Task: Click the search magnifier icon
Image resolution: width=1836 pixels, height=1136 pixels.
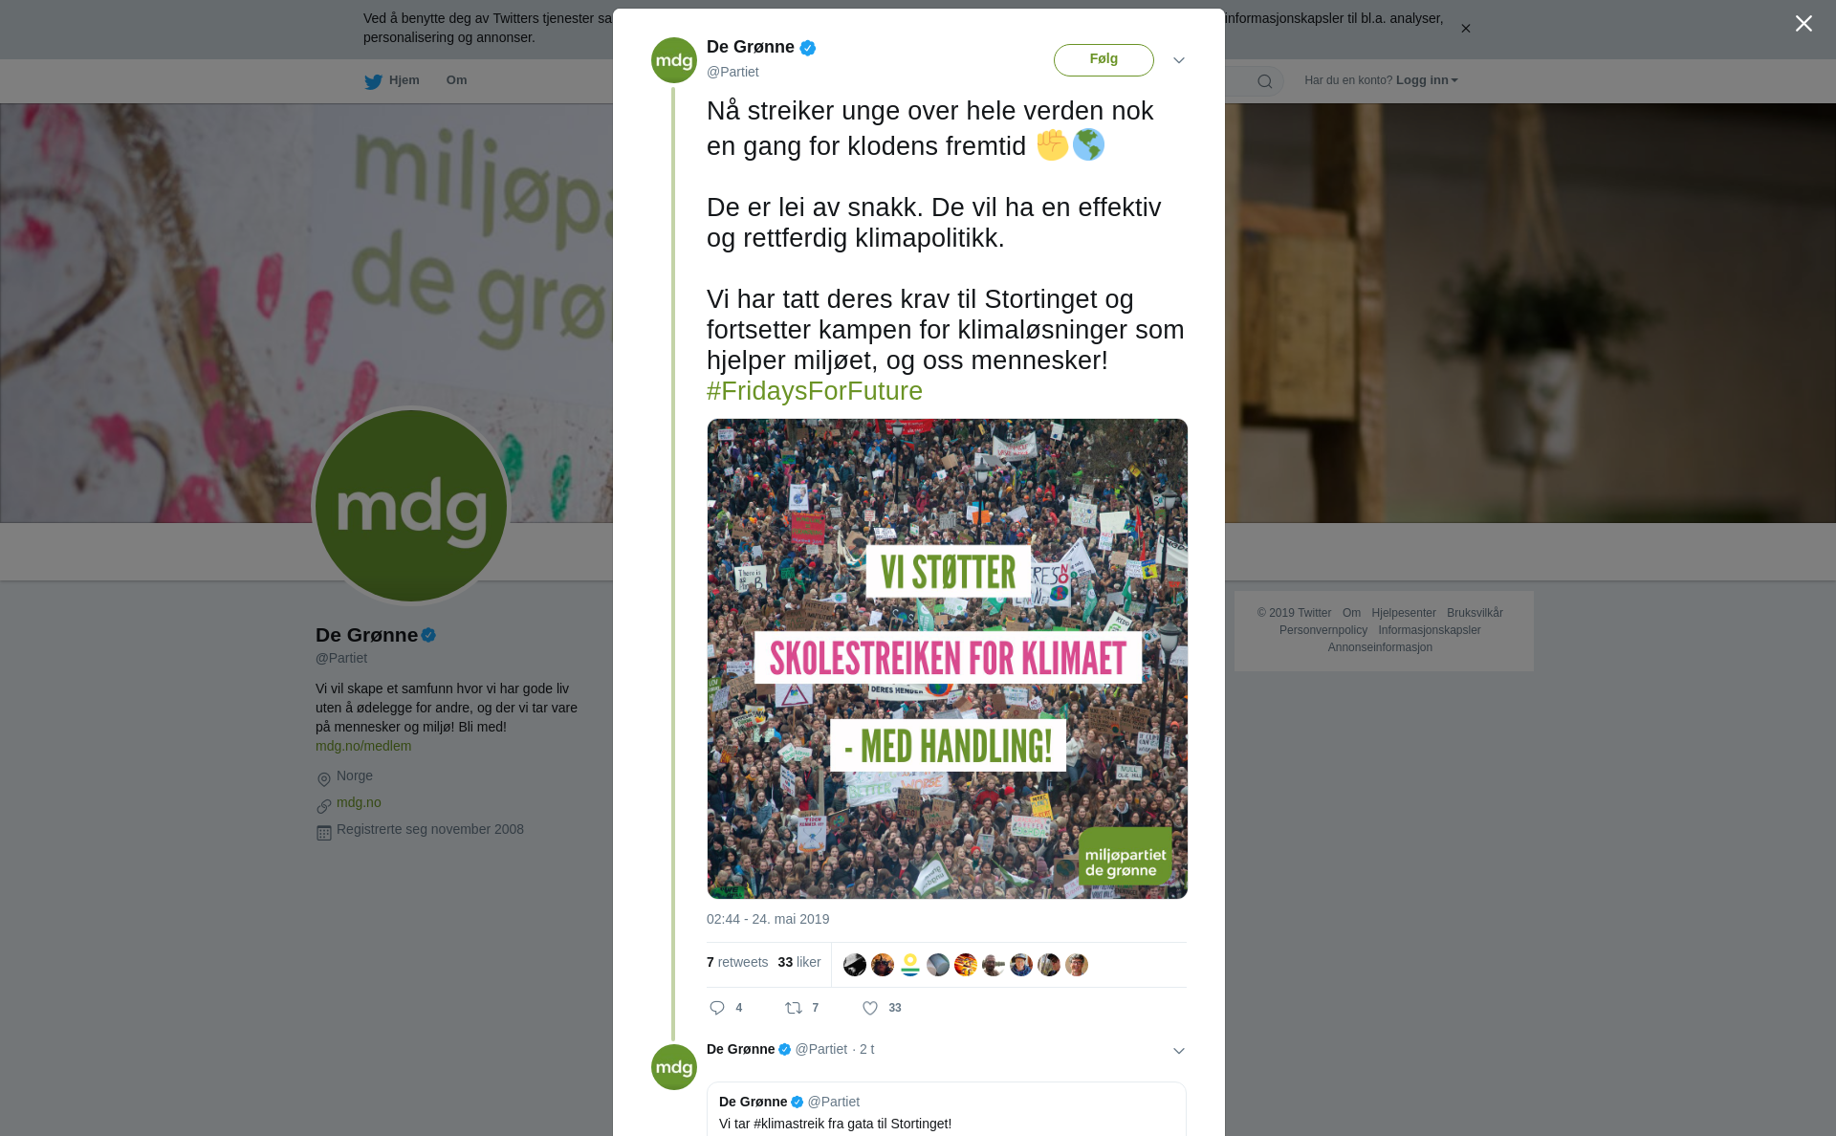Action: point(1265,81)
